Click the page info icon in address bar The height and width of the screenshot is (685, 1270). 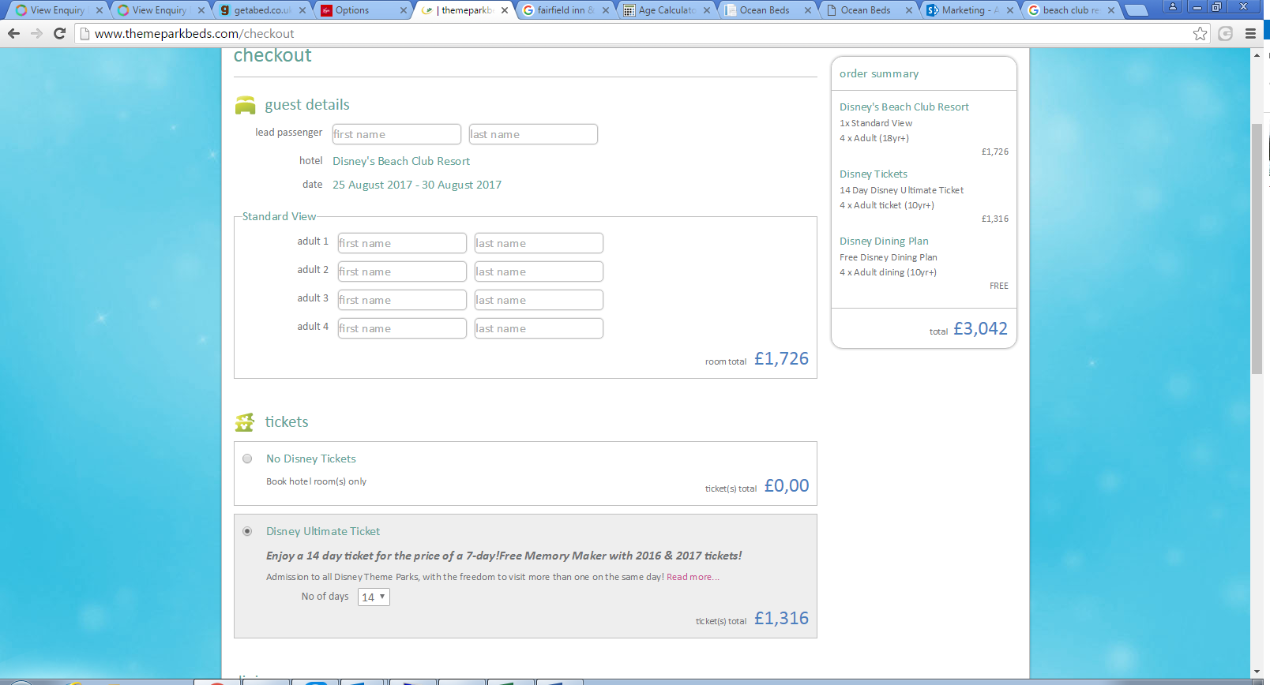85,33
